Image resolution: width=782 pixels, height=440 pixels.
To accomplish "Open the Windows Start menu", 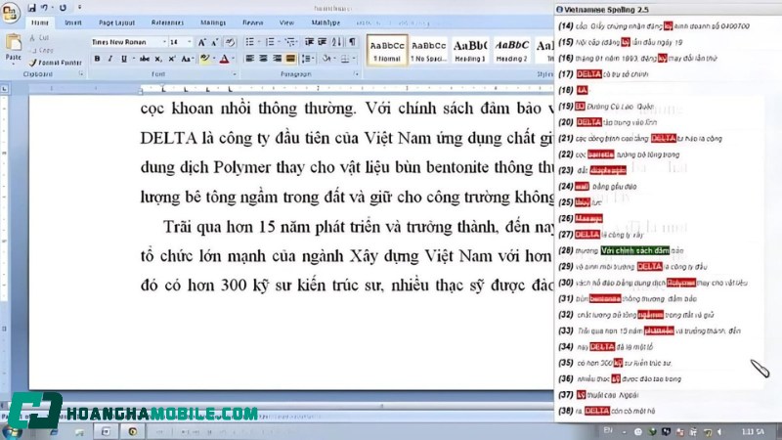I will (x=11, y=432).
